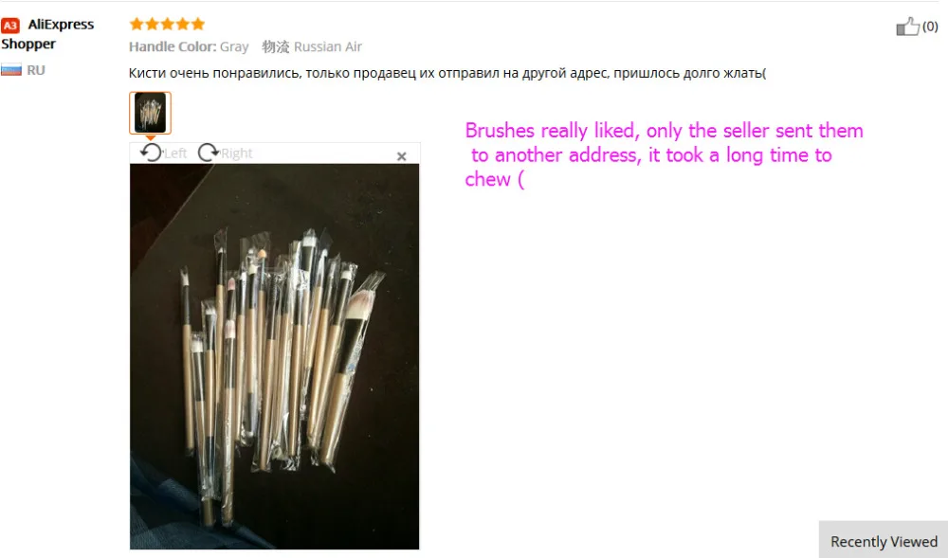
Task: Click the first orange rating star
Action: [x=136, y=24]
